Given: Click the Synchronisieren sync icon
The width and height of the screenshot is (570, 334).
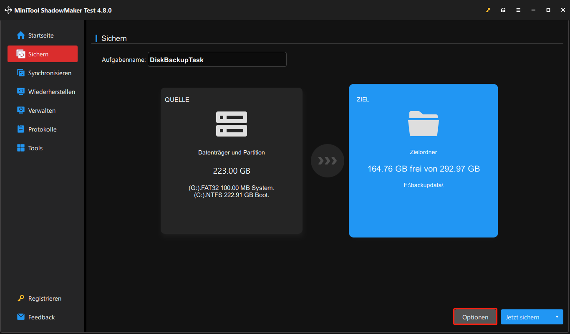Looking at the screenshot, I should pyautogui.click(x=21, y=73).
